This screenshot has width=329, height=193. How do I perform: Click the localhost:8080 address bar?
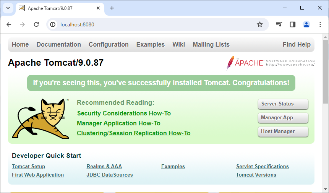[157, 24]
